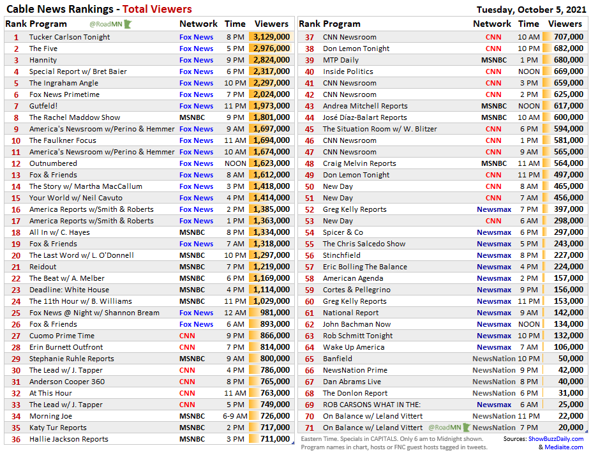Viewport: 591px width, 455px height.
Task: Click Rob Schmitt Tonight program name
Action: click(x=357, y=336)
